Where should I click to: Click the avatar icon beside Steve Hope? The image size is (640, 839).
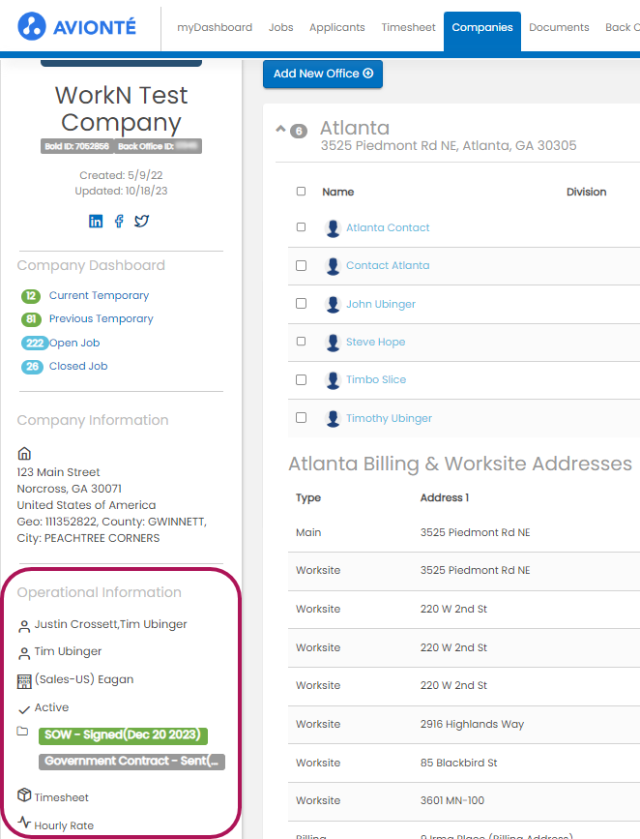[x=333, y=343]
